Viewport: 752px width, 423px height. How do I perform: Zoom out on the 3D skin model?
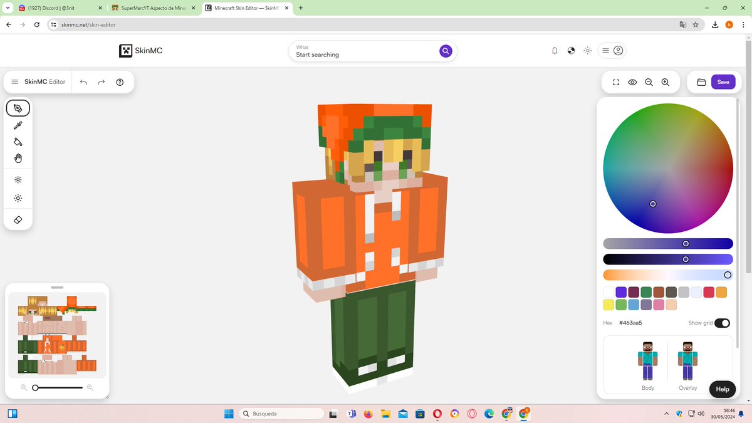click(649, 82)
